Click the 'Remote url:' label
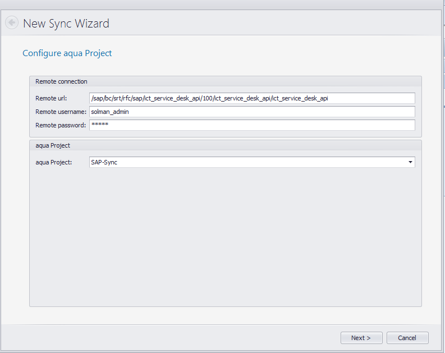This screenshot has width=445, height=353. click(x=51, y=98)
